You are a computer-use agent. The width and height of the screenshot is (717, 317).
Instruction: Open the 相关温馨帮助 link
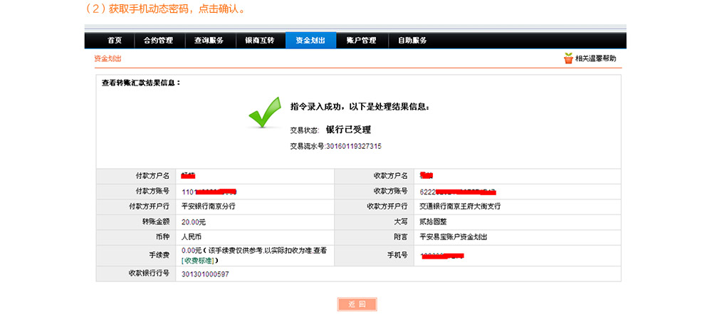tap(596, 59)
